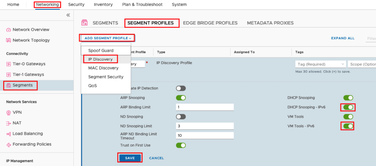Open the Add Segment Profile dropdown
The width and height of the screenshot is (376, 166).
pos(108,38)
